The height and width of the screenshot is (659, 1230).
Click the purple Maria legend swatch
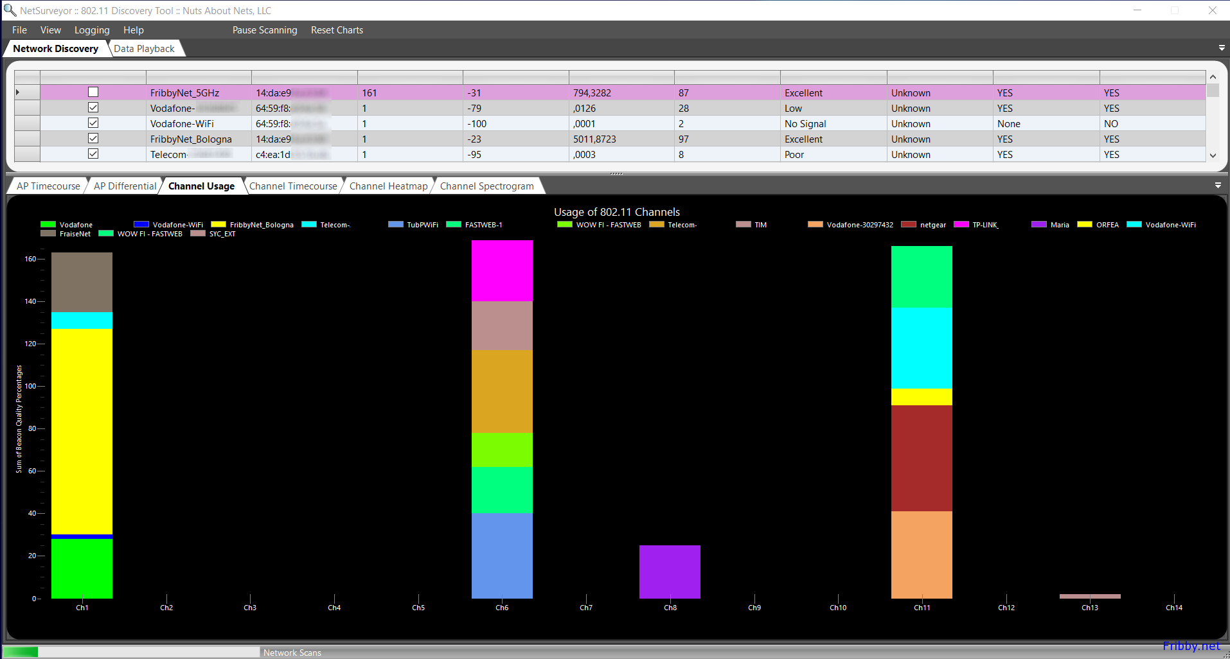(x=1038, y=225)
